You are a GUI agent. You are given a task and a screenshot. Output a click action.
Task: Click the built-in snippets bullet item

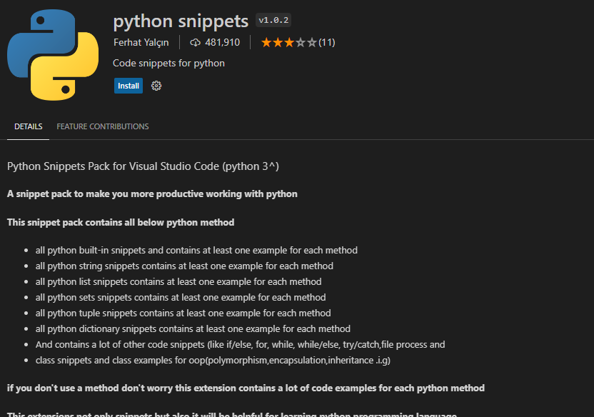coord(196,251)
